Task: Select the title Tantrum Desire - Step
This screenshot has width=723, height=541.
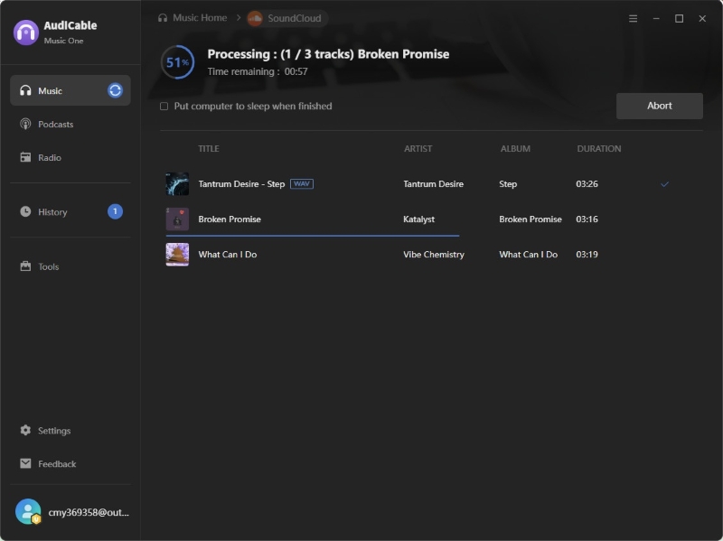Action: tap(241, 184)
